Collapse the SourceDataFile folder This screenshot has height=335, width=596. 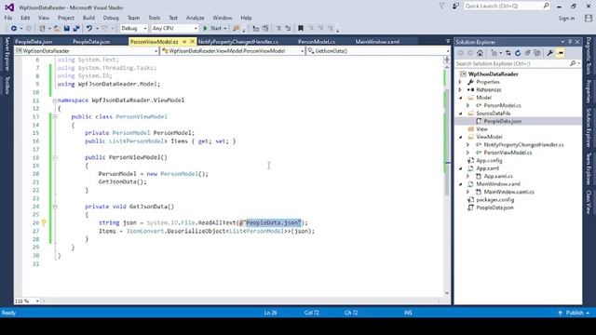pos(460,114)
